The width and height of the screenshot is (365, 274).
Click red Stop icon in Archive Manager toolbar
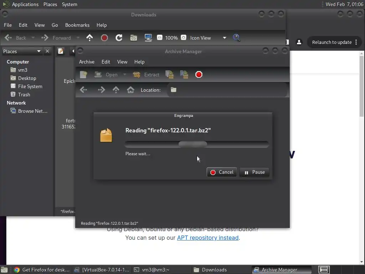(x=199, y=75)
